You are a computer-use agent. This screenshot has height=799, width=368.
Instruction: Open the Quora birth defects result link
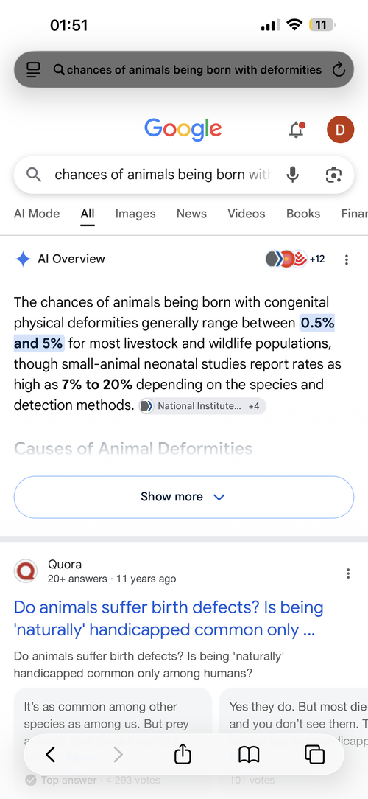click(169, 618)
